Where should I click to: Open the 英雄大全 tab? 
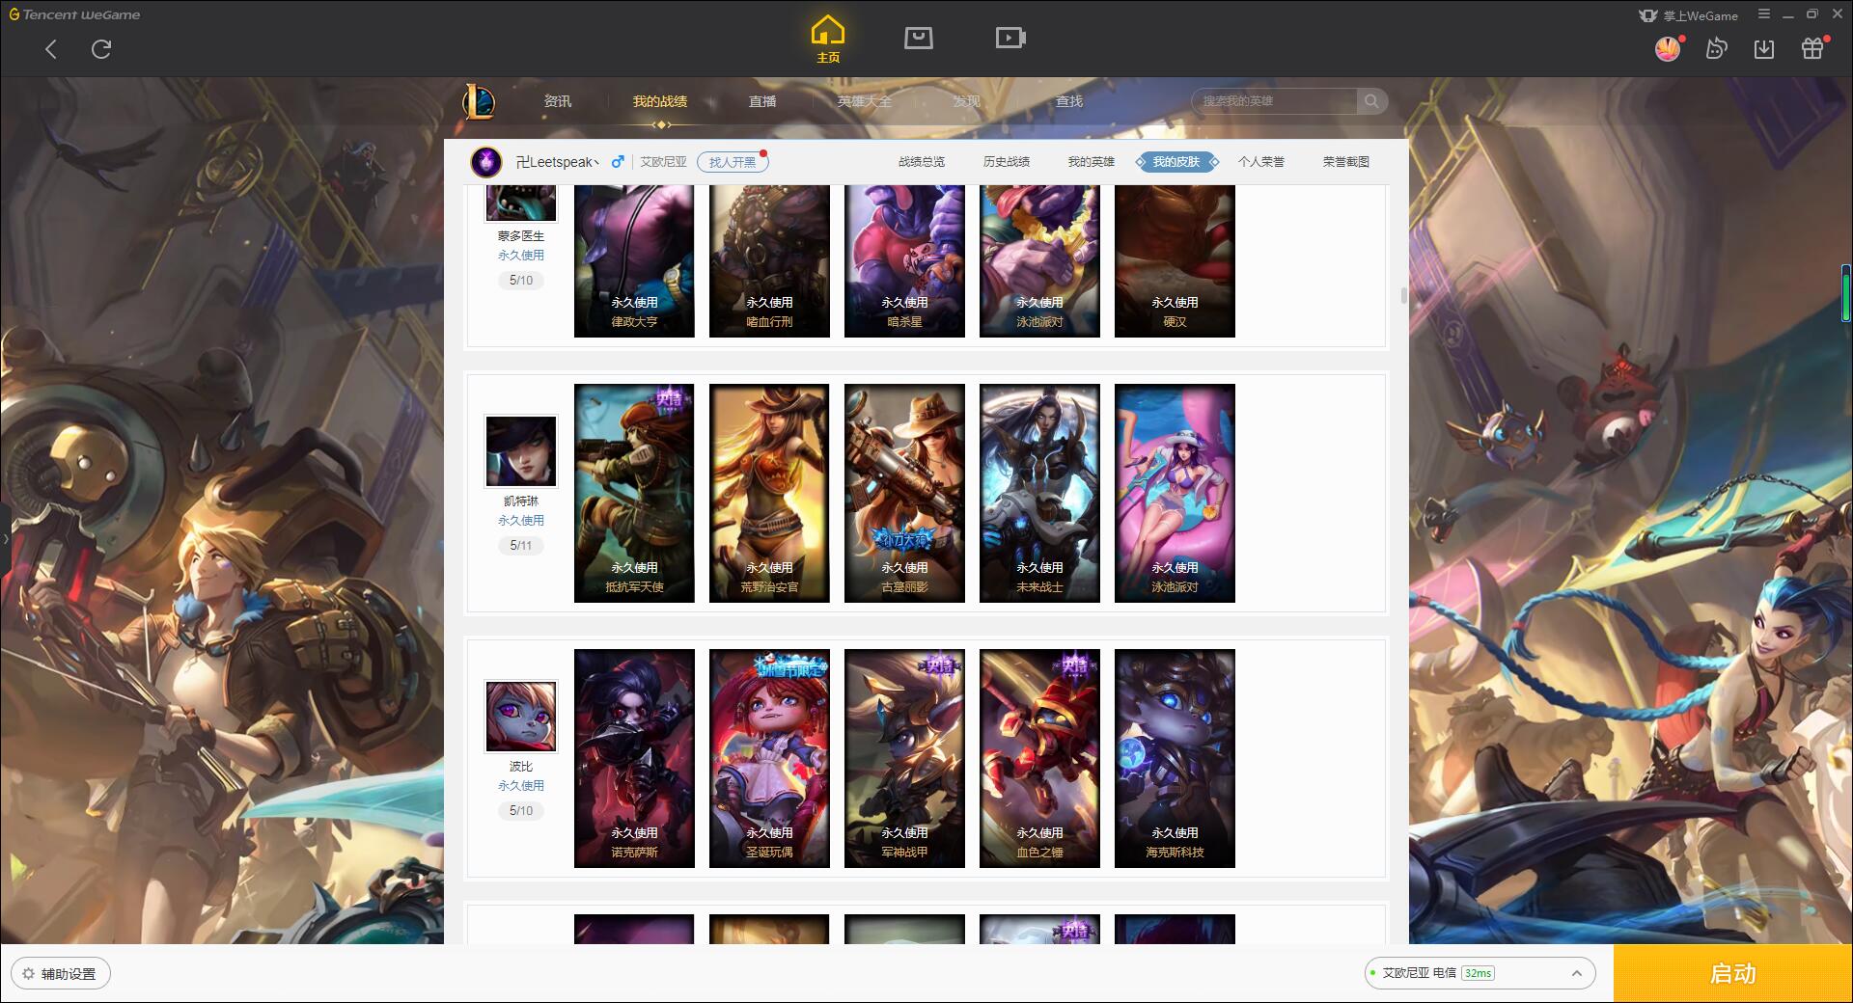pyautogui.click(x=865, y=101)
